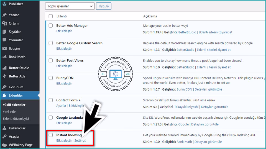266x149 pixels.
Task: Click the Ortam media icon
Action: (5, 23)
